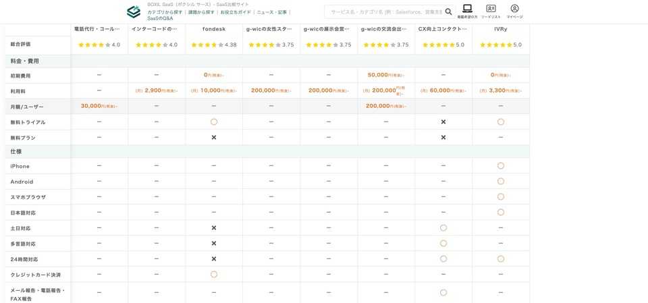Open the IVRy column header

tap(500, 29)
